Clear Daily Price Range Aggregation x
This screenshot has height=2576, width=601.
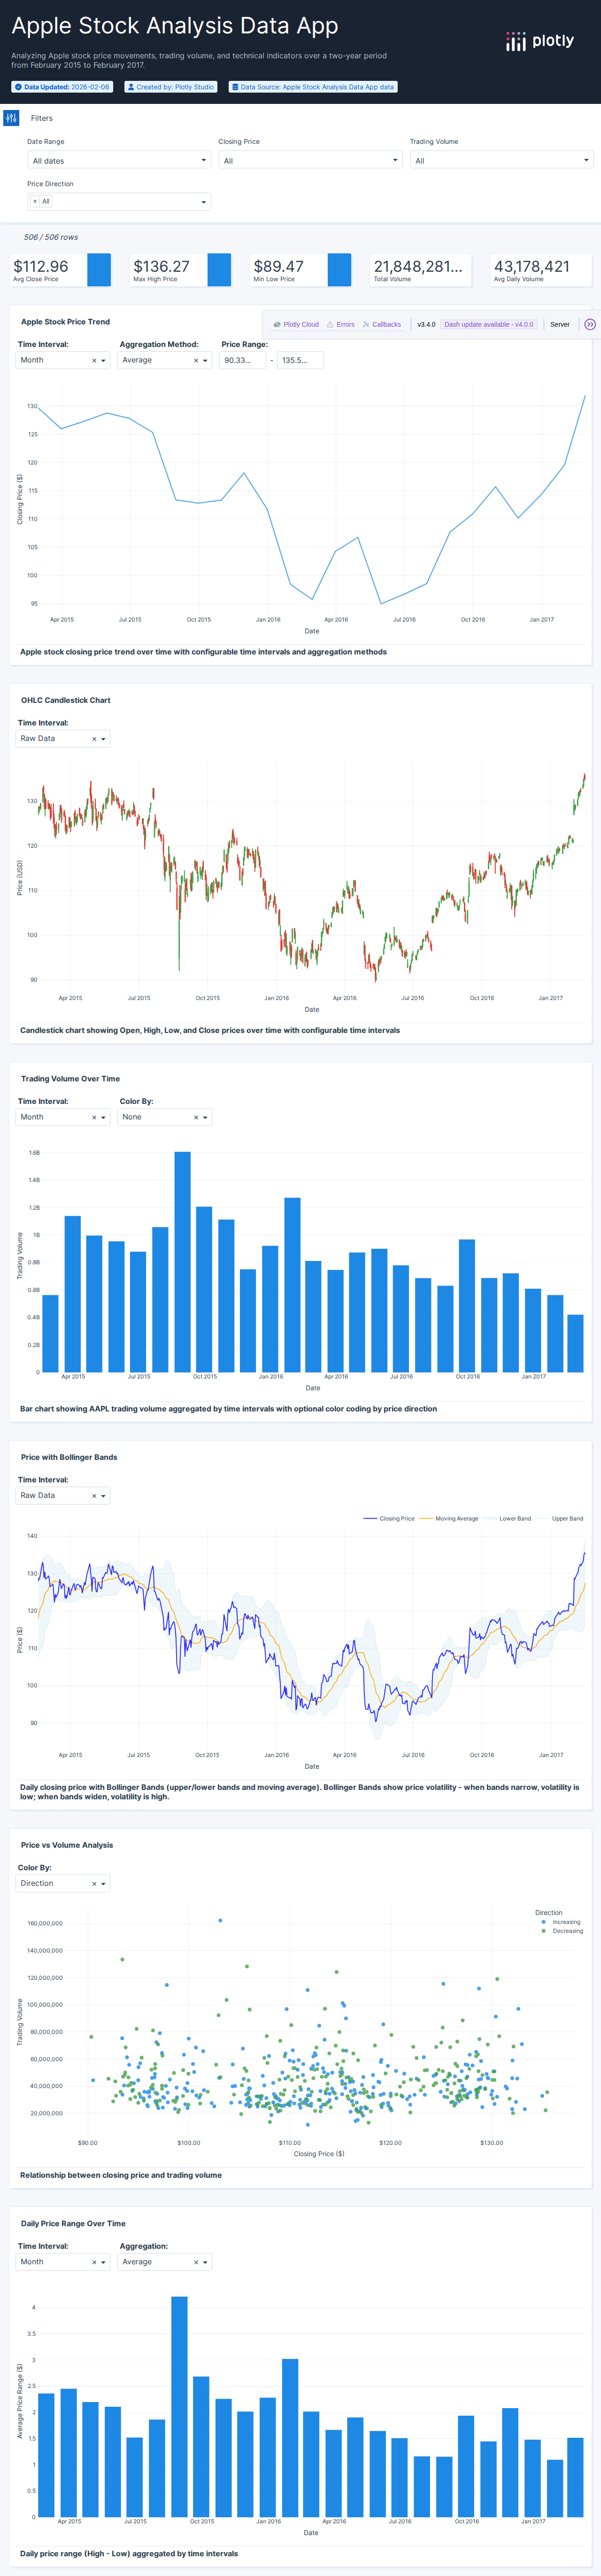pos(196,2262)
